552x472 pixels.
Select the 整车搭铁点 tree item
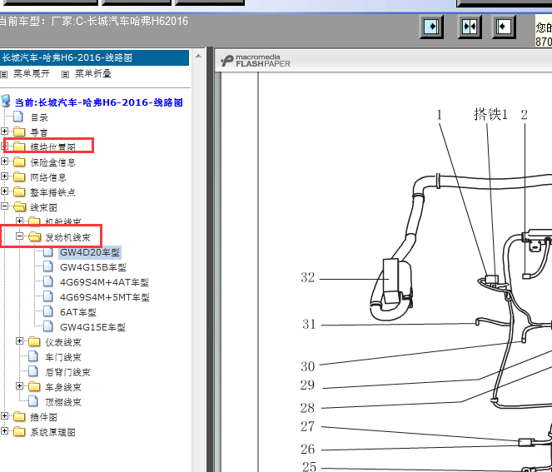[52, 192]
